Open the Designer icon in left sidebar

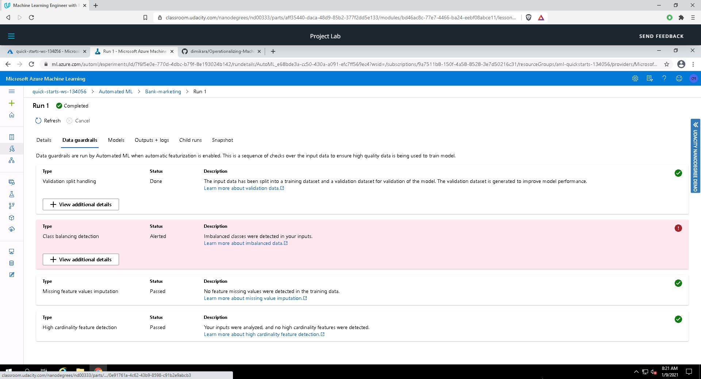click(x=12, y=160)
